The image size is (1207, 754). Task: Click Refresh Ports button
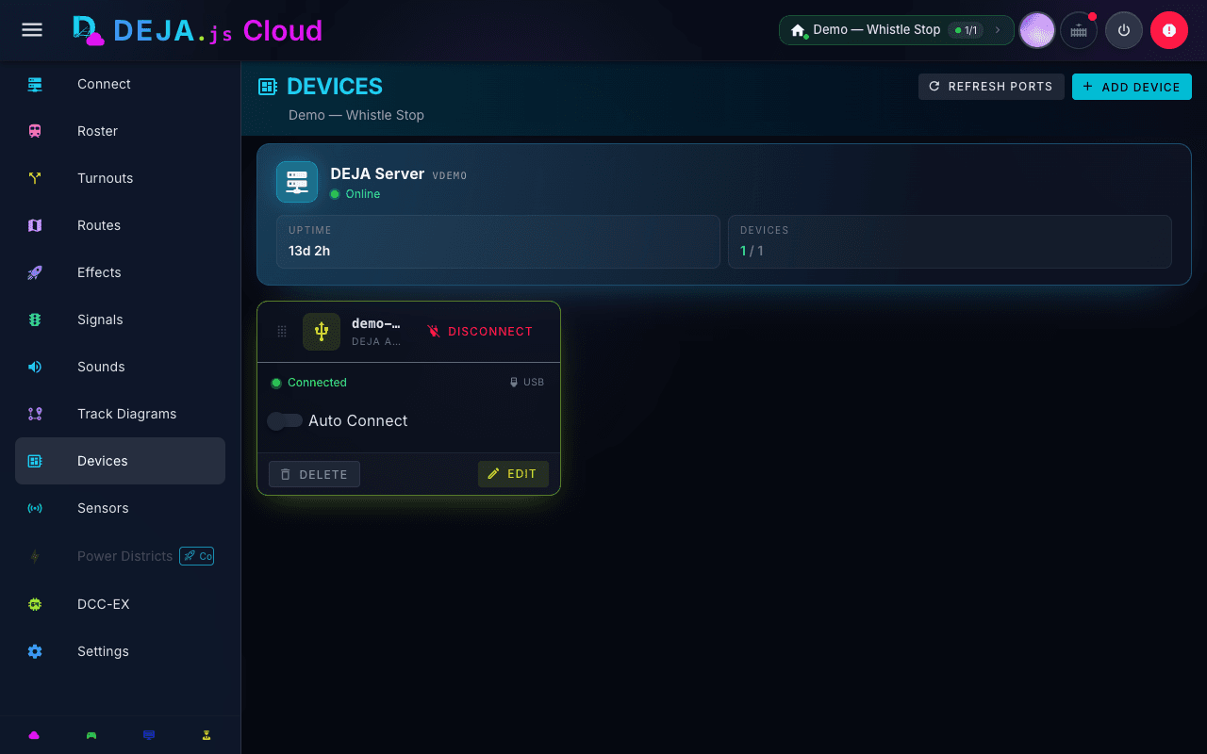[x=991, y=87]
